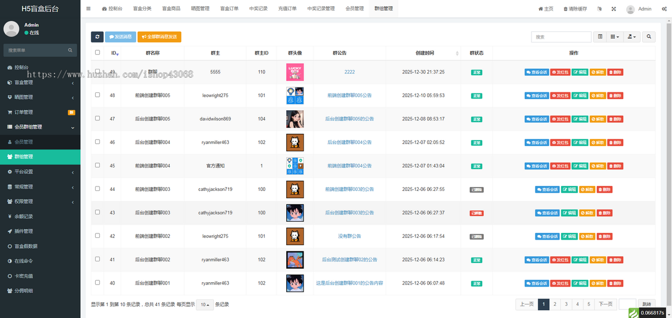The height and width of the screenshot is (318, 672).
Task: Click search icon in sidebar menu search
Action: (x=71, y=50)
